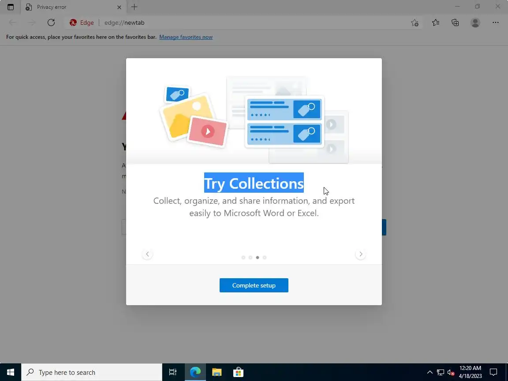508x381 pixels.
Task: Open Task View on the taskbar
Action: tap(173, 372)
